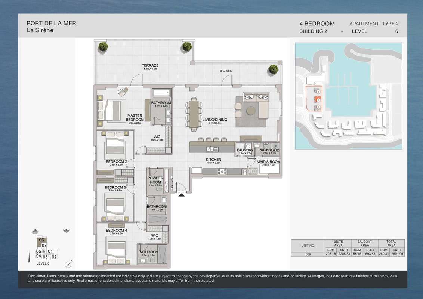Viewport: 423px width, 299px height.
Task: Click the sea waves icon
Action: coord(66,231)
